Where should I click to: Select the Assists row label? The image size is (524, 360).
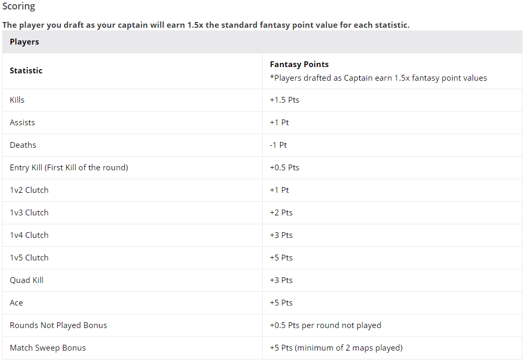click(23, 123)
